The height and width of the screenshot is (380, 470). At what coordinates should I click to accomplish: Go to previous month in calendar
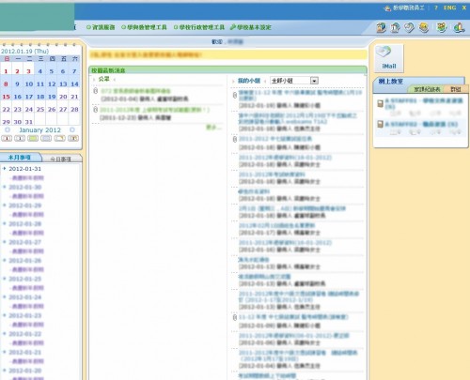8,129
